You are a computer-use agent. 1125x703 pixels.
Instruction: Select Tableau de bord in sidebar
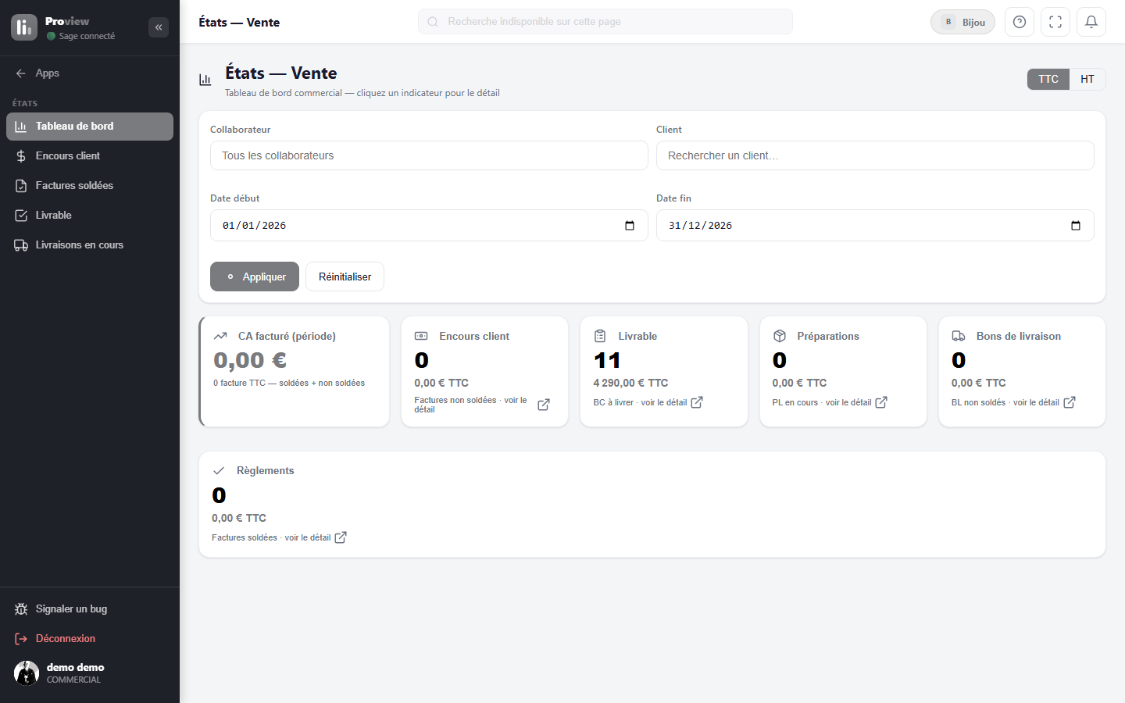[90, 127]
